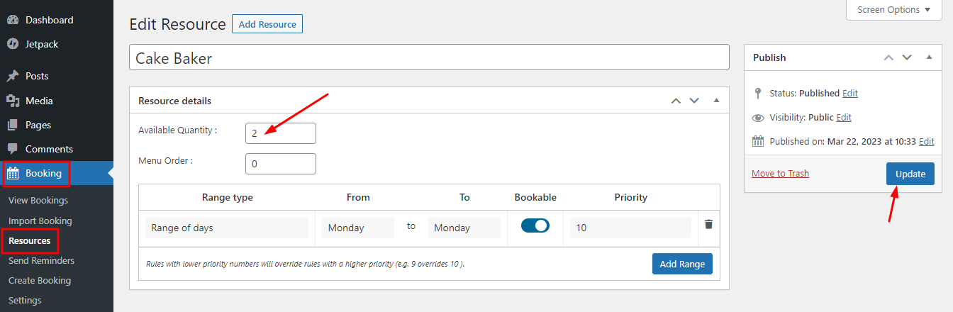Click the Resource details panel title
The image size is (953, 312).
tap(174, 101)
